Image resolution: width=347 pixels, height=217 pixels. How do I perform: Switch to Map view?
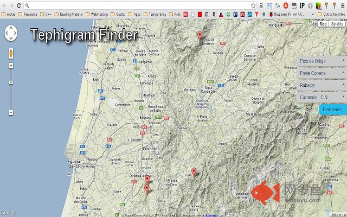[x=323, y=24]
